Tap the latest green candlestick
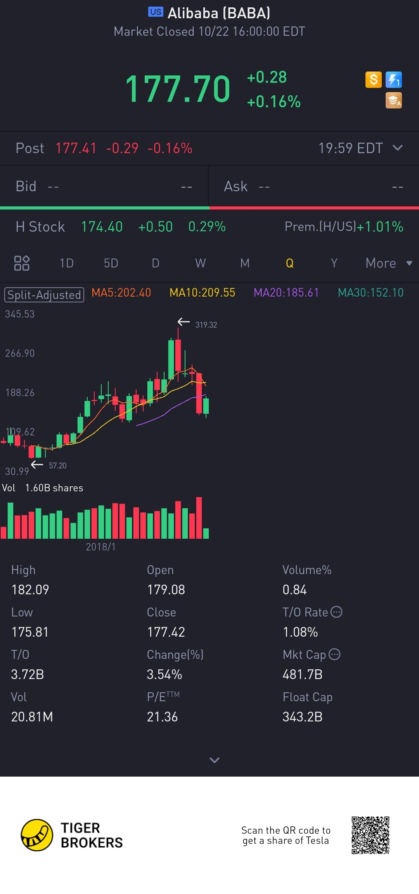This screenshot has width=419, height=894. [206, 406]
